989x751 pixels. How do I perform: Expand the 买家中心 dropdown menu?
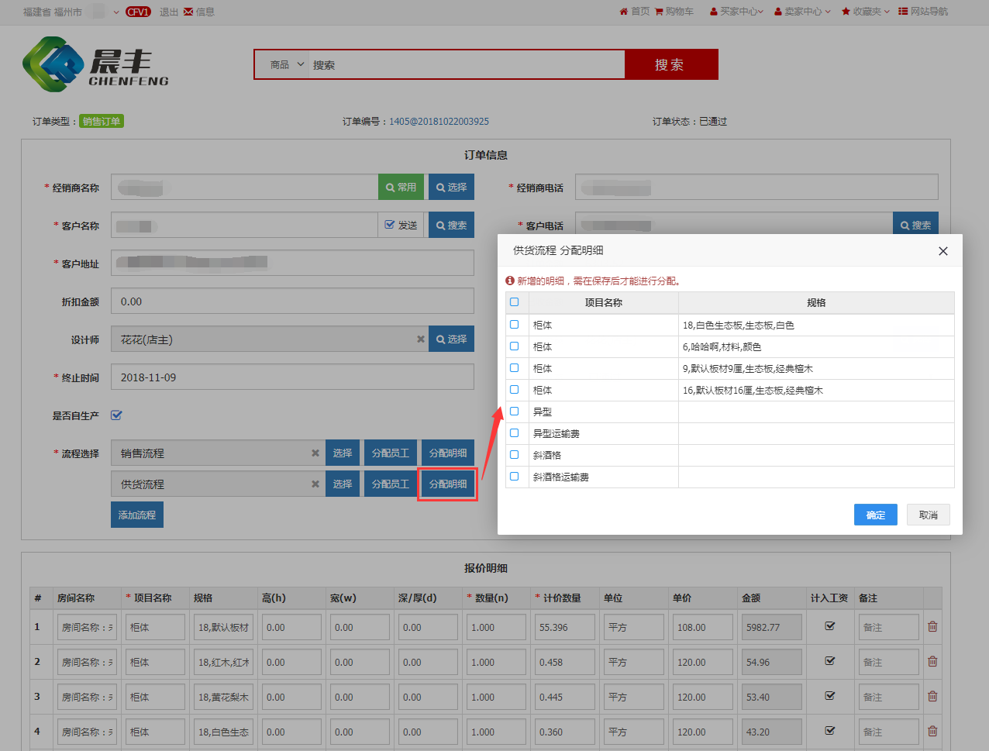pos(736,12)
